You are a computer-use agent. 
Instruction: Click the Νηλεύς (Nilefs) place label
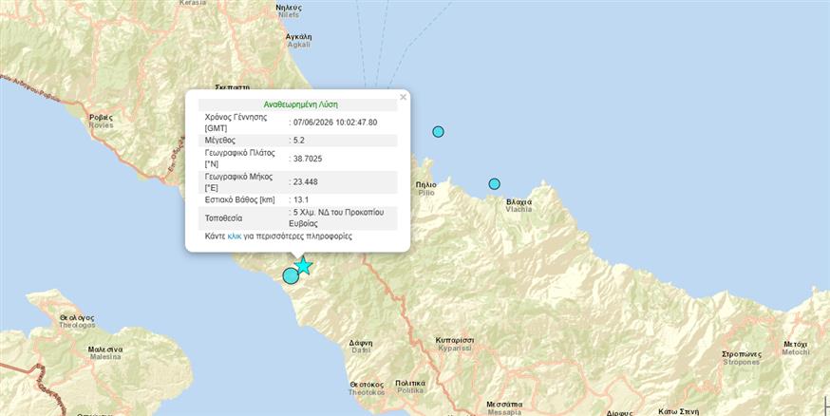(x=289, y=11)
